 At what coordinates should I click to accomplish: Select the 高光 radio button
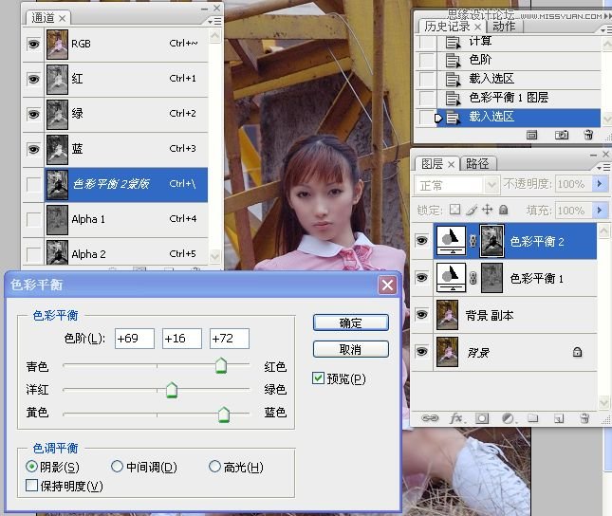(214, 466)
